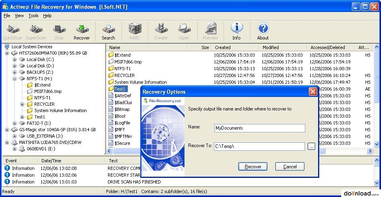Expand GS-Magic stor 1040A-SP device node

pos(7,130)
